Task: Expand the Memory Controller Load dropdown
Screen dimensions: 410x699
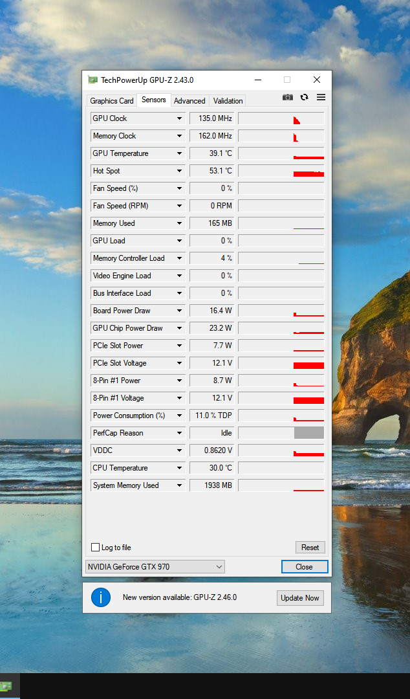Action: 179,258
